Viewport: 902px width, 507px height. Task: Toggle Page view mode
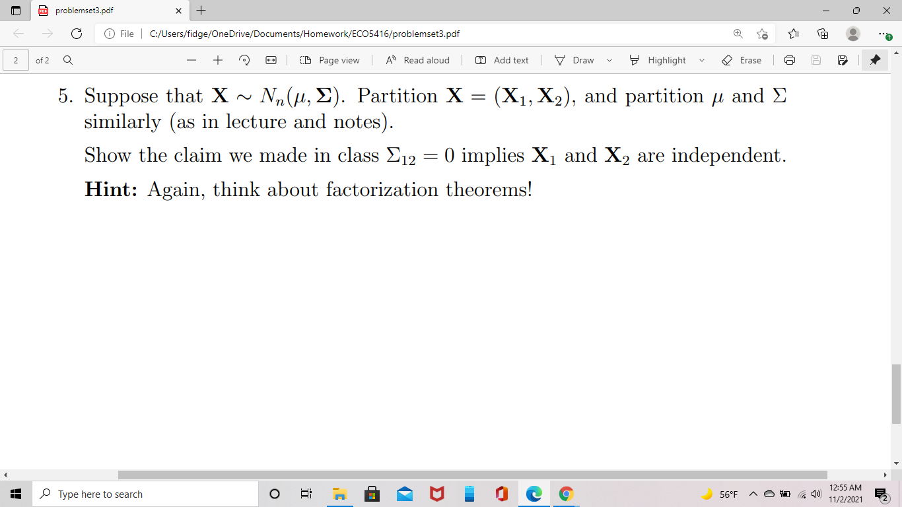tap(329, 60)
